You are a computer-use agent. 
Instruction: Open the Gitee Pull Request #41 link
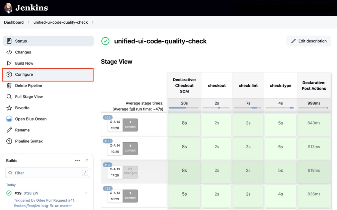(x=45, y=200)
